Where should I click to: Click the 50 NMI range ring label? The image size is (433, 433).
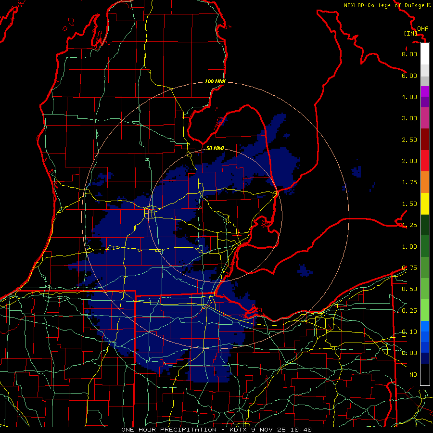click(x=215, y=148)
